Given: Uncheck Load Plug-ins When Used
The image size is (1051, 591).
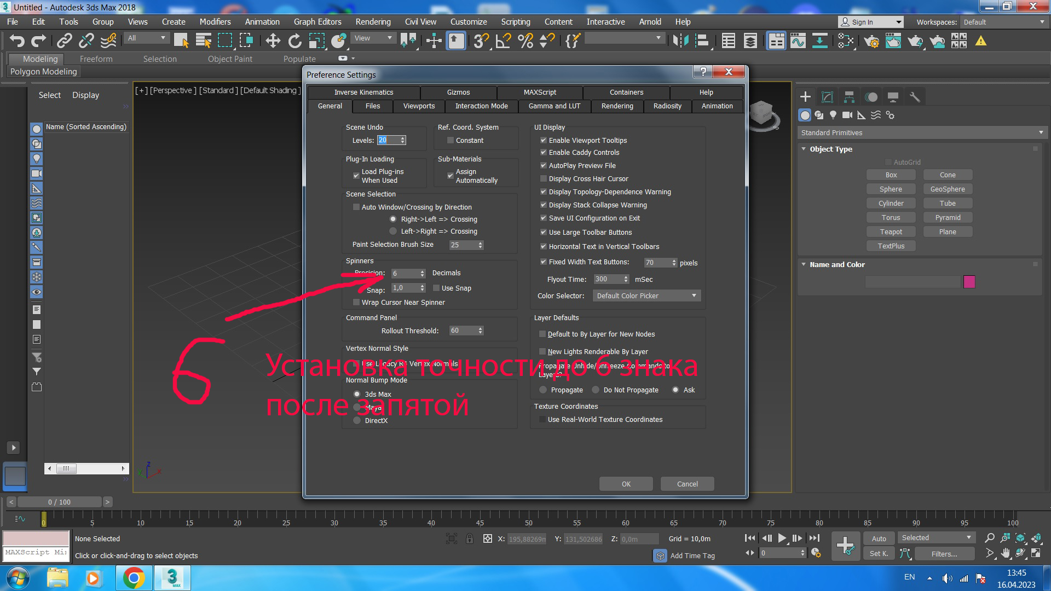Looking at the screenshot, I should (x=356, y=176).
